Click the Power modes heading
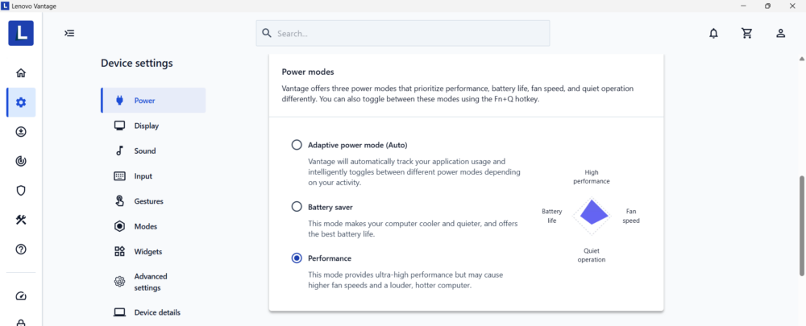 [x=308, y=72]
